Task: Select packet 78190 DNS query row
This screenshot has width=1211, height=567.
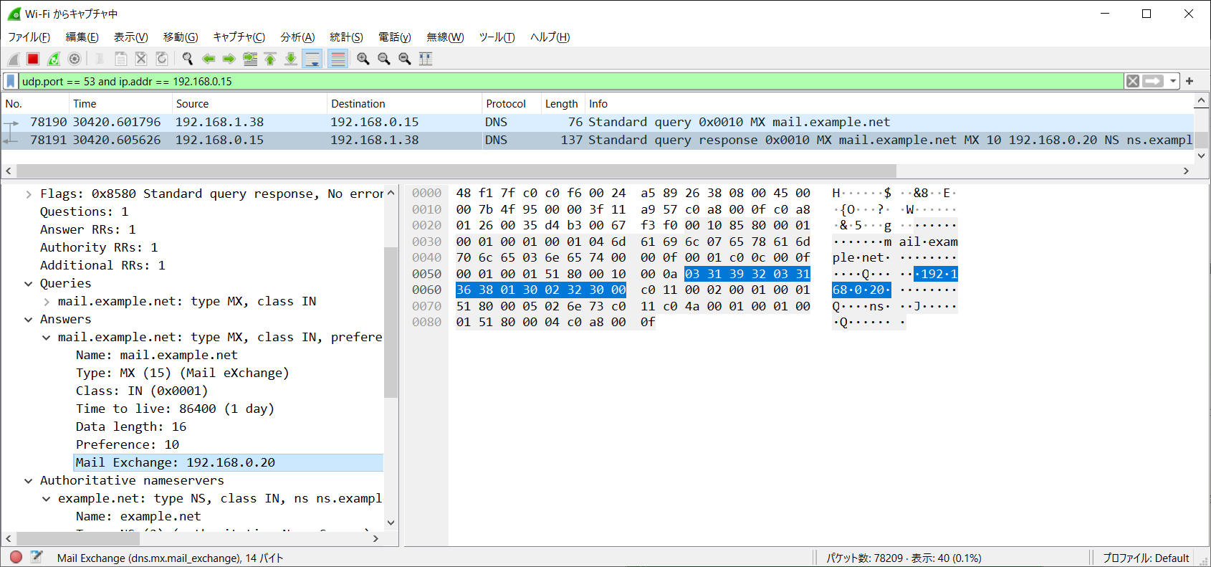Action: pos(598,123)
